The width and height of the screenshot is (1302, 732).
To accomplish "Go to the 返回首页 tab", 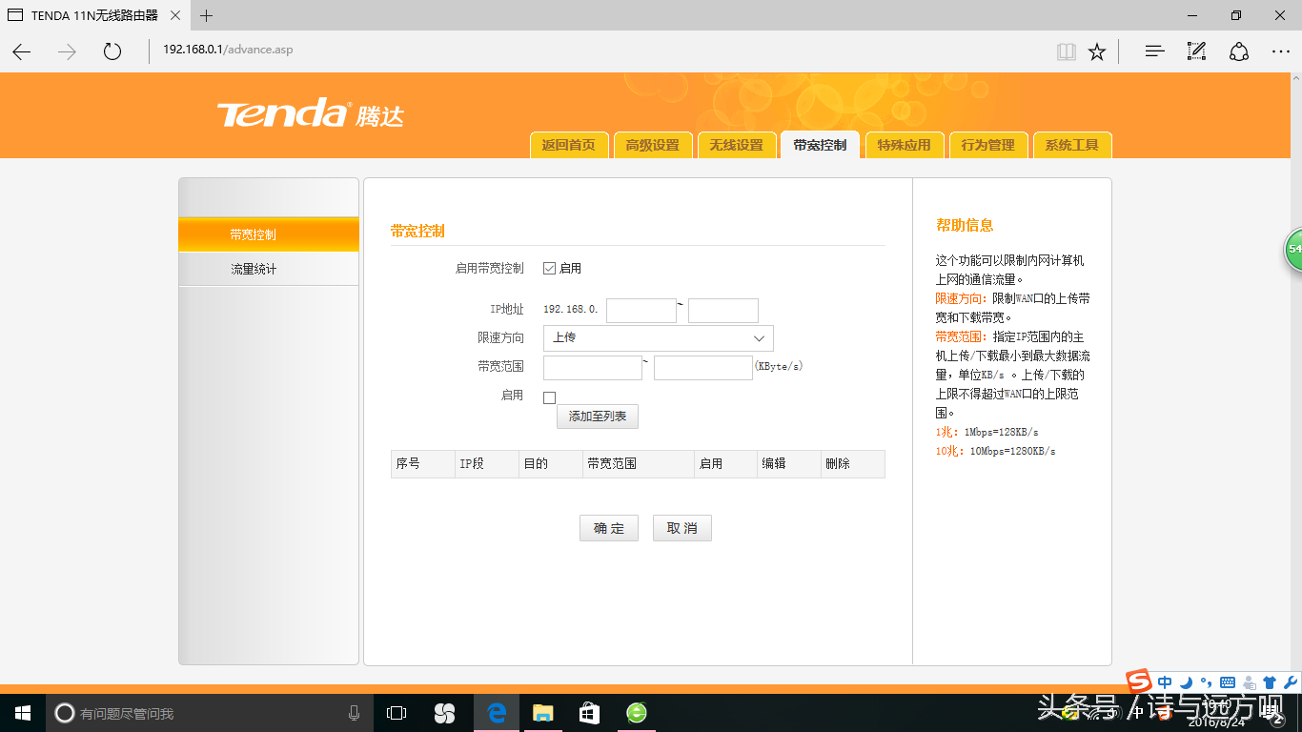I will (x=568, y=145).
